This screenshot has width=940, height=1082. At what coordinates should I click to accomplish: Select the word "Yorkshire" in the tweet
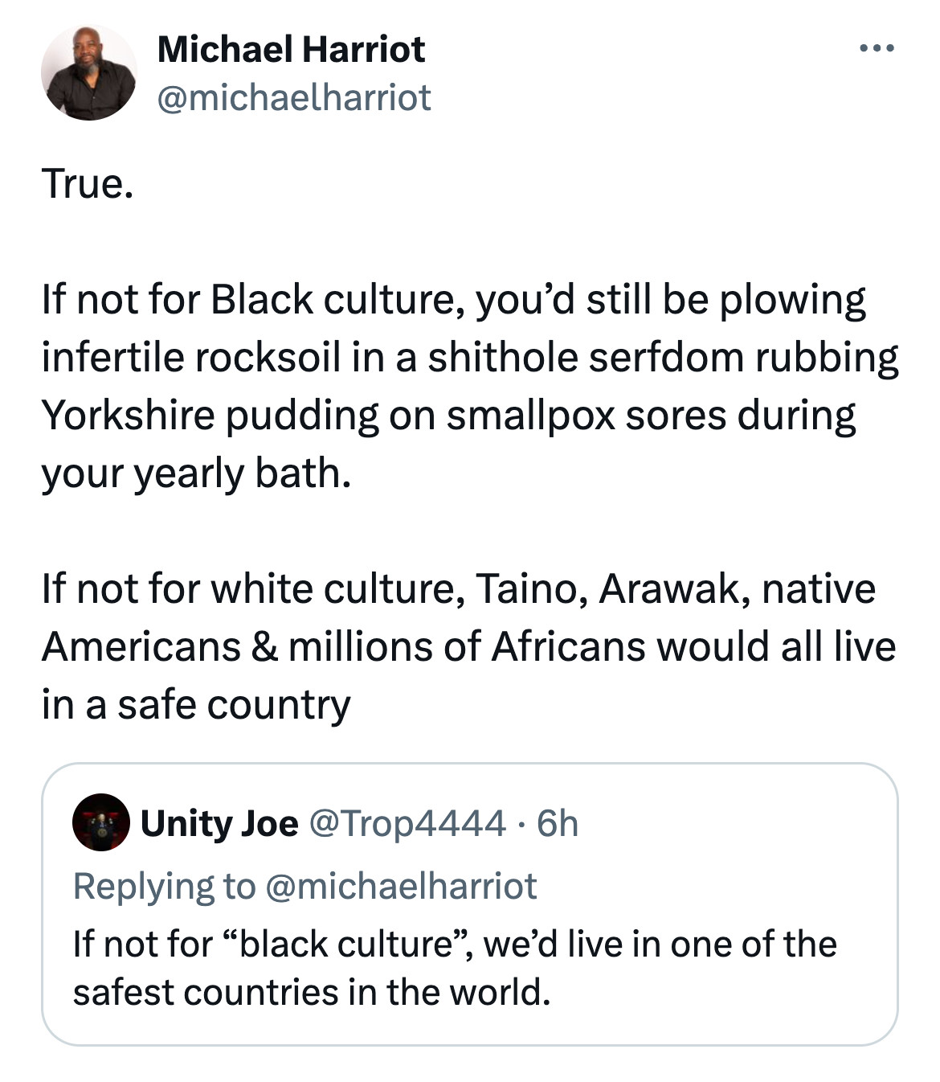tap(128, 416)
